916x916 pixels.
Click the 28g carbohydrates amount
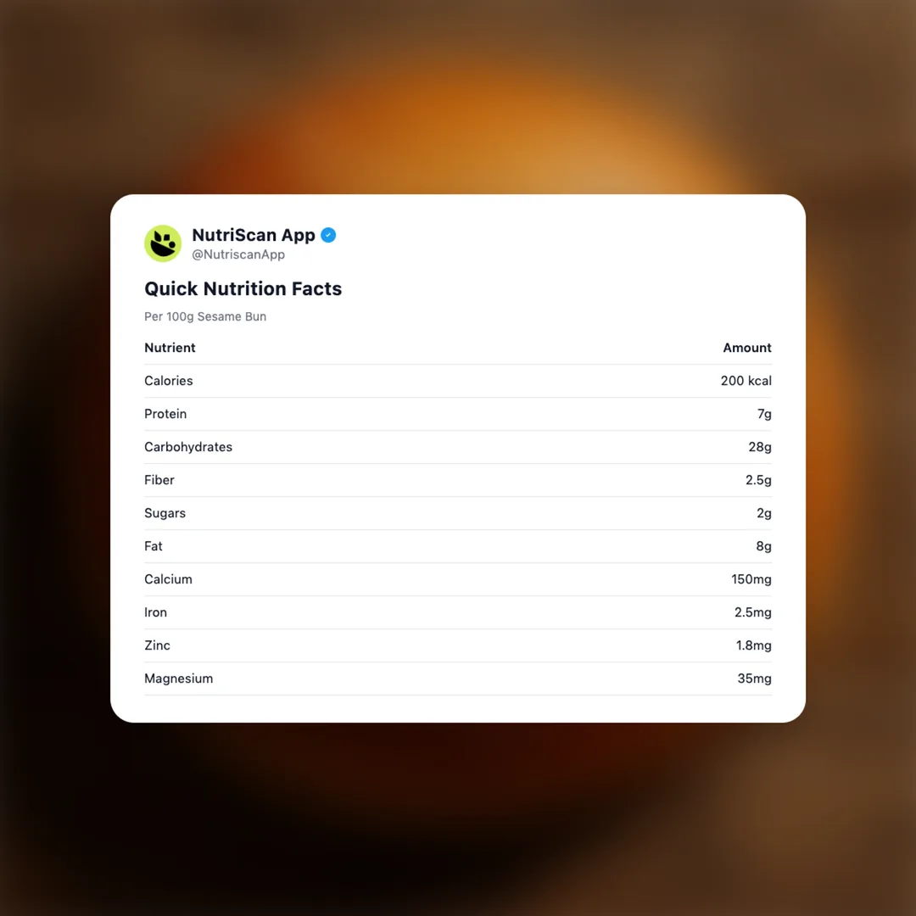759,447
